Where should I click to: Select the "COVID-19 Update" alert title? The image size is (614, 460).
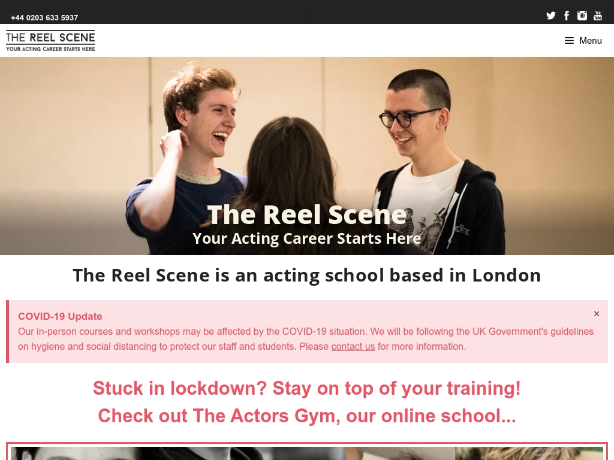(x=60, y=316)
